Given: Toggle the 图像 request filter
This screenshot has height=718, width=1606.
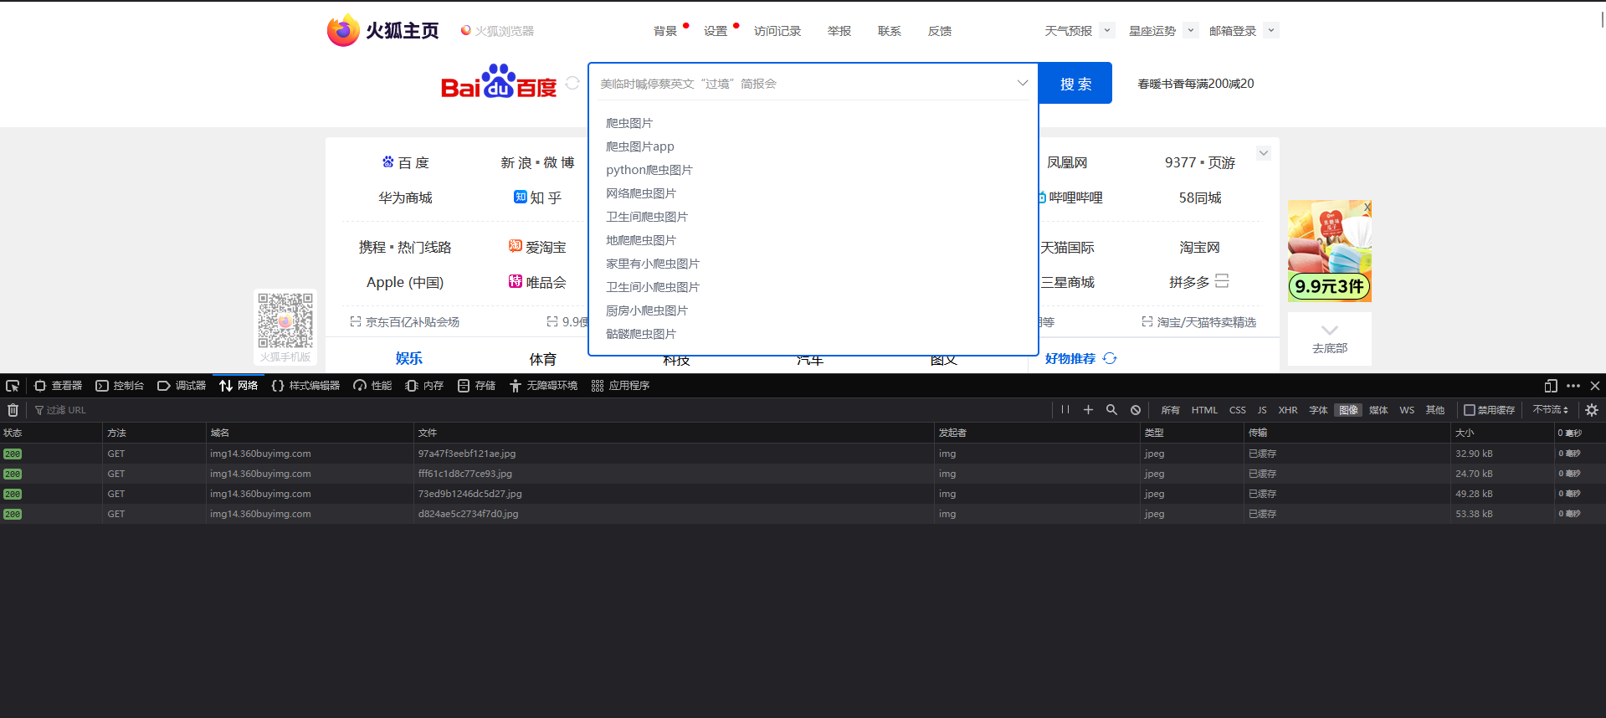Looking at the screenshot, I should (x=1348, y=410).
